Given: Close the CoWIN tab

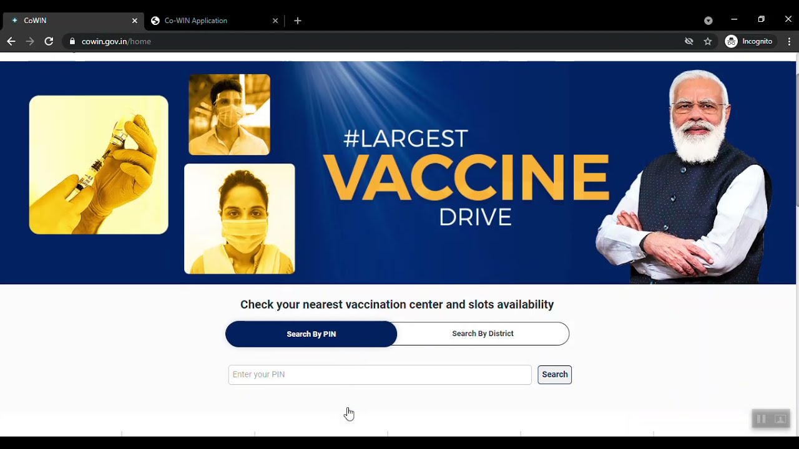Looking at the screenshot, I should [x=134, y=21].
